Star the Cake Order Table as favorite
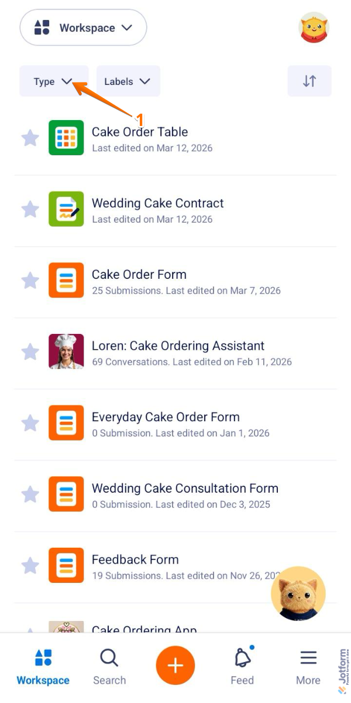351x703 pixels. click(30, 138)
